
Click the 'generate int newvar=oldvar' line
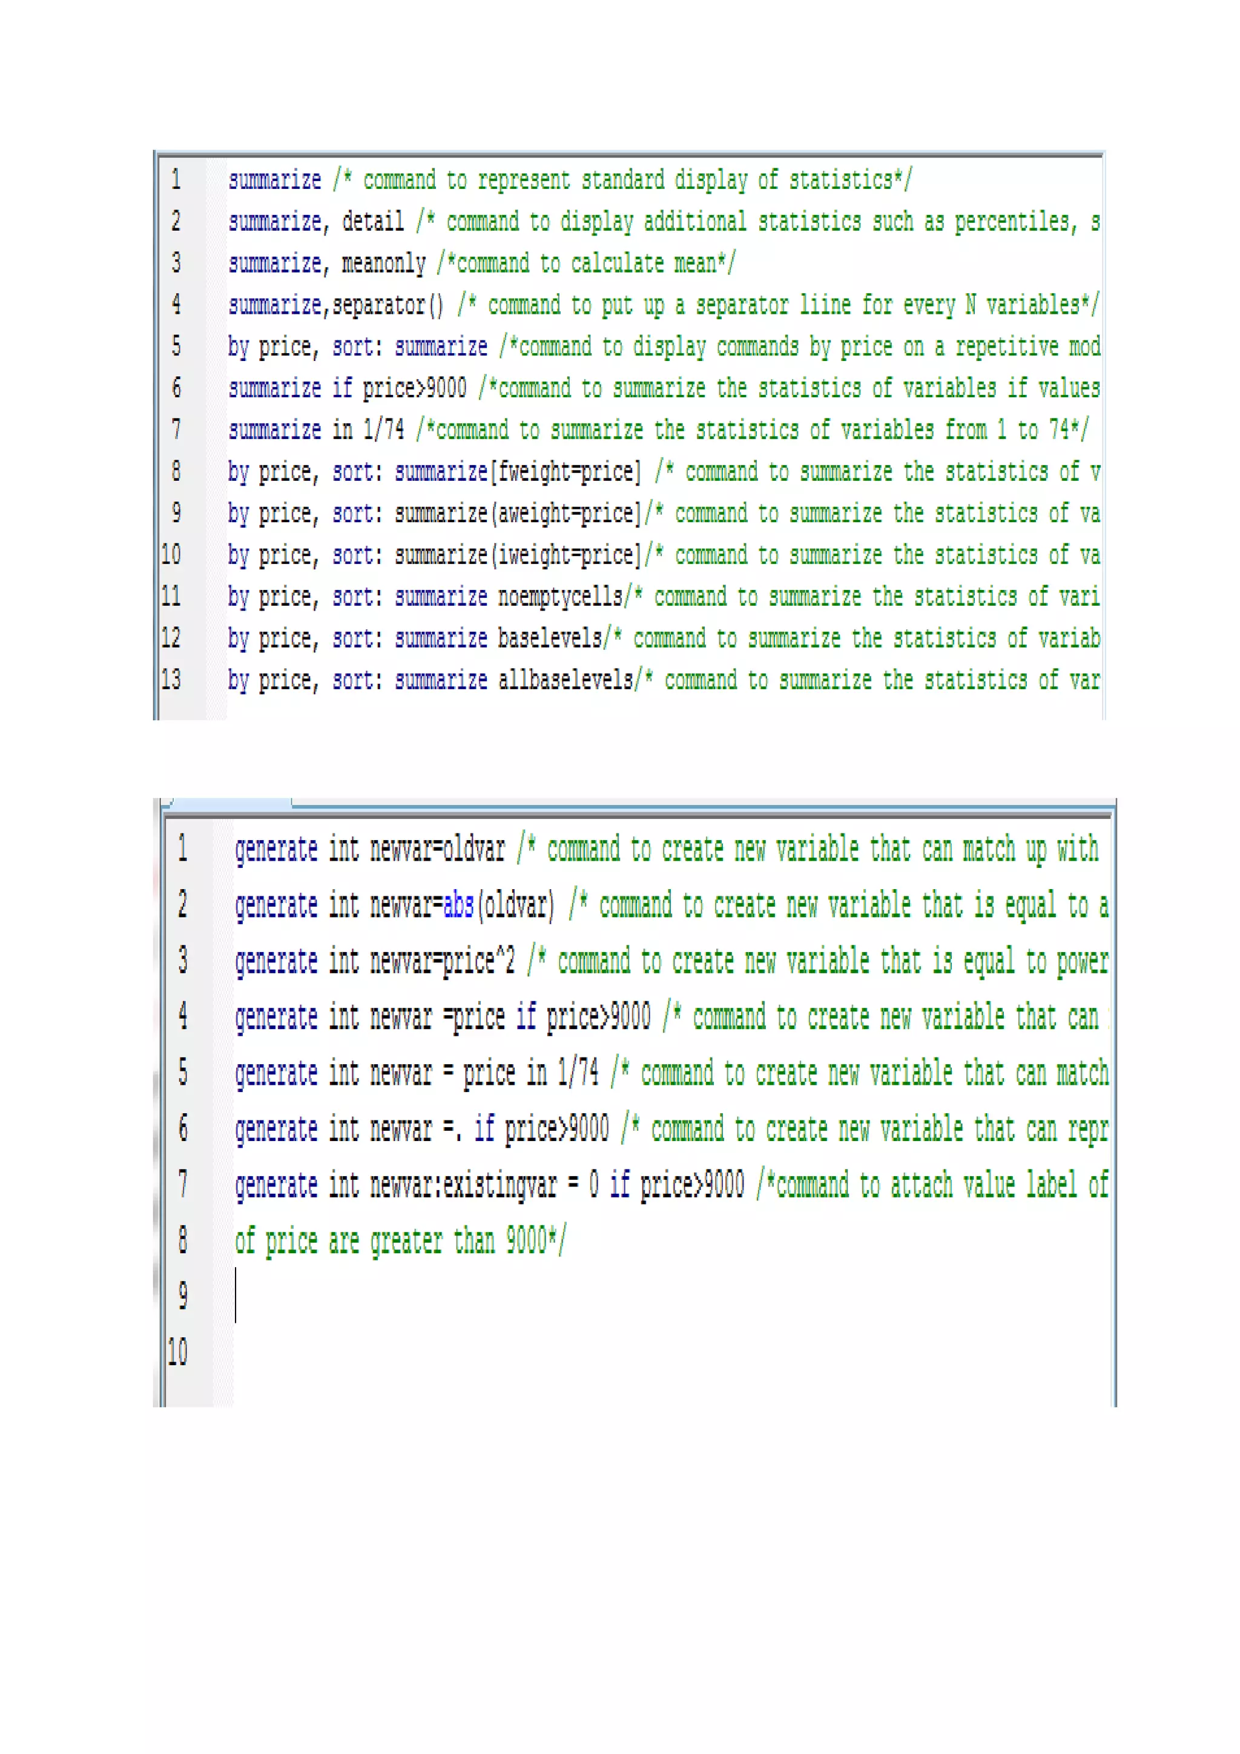(667, 850)
